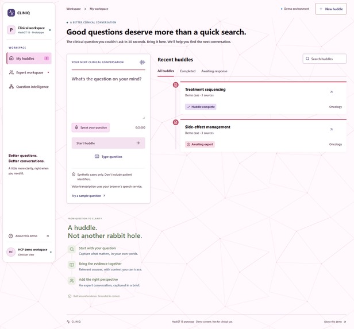Screen dimensions: 354x329
Task: Click the breadcrumb chevron separator
Action: (85, 9)
